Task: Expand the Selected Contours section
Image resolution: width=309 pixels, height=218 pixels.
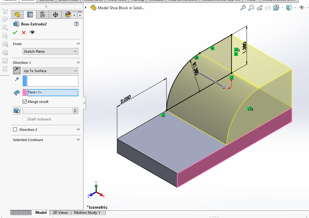Action: [78, 140]
